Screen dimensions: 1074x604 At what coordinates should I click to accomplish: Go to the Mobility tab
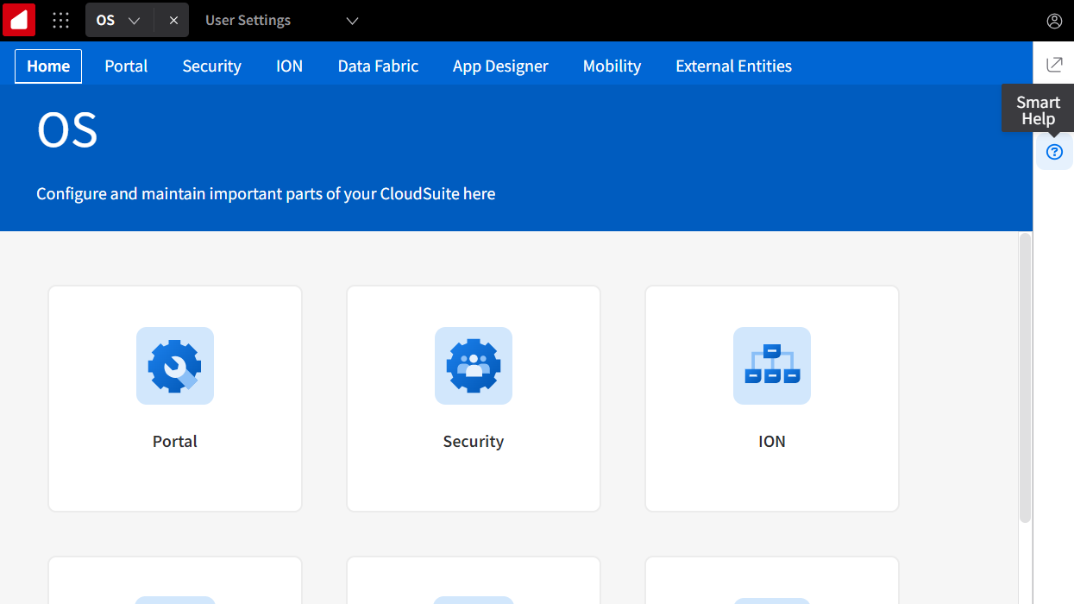point(612,66)
